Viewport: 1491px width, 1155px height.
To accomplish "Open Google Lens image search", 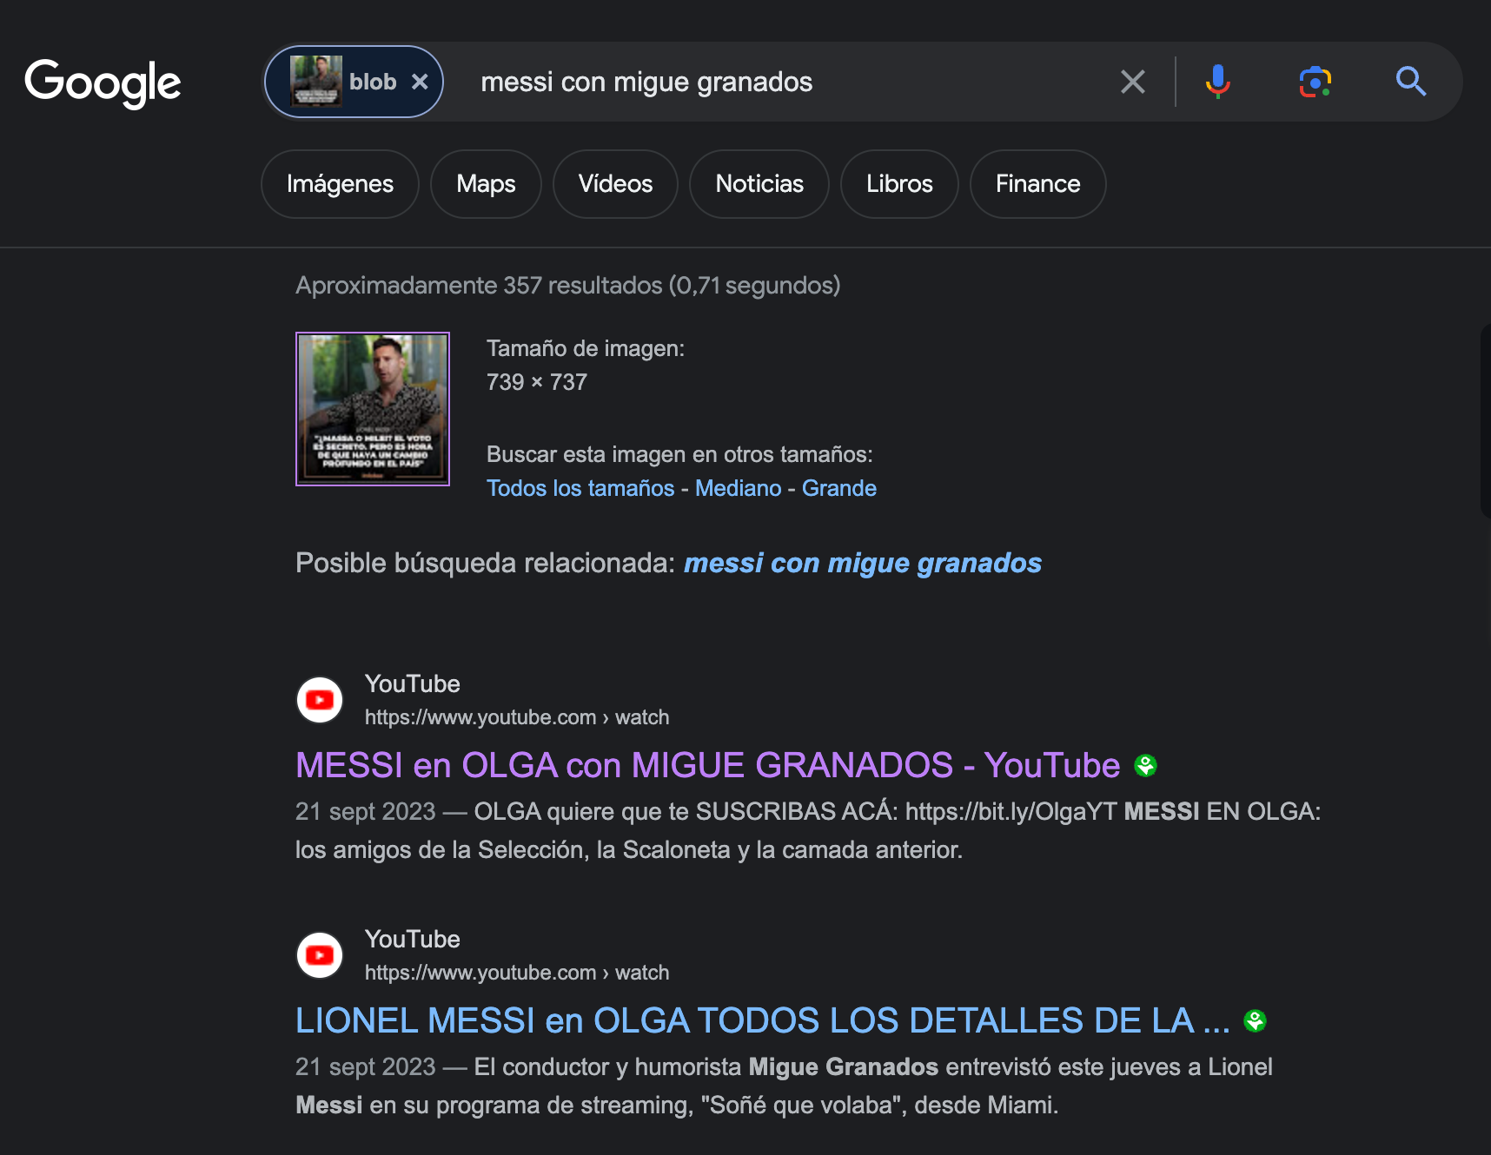I will click(x=1315, y=82).
